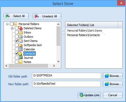Click the red cursor icon on Unselect All

(x=37, y=16)
